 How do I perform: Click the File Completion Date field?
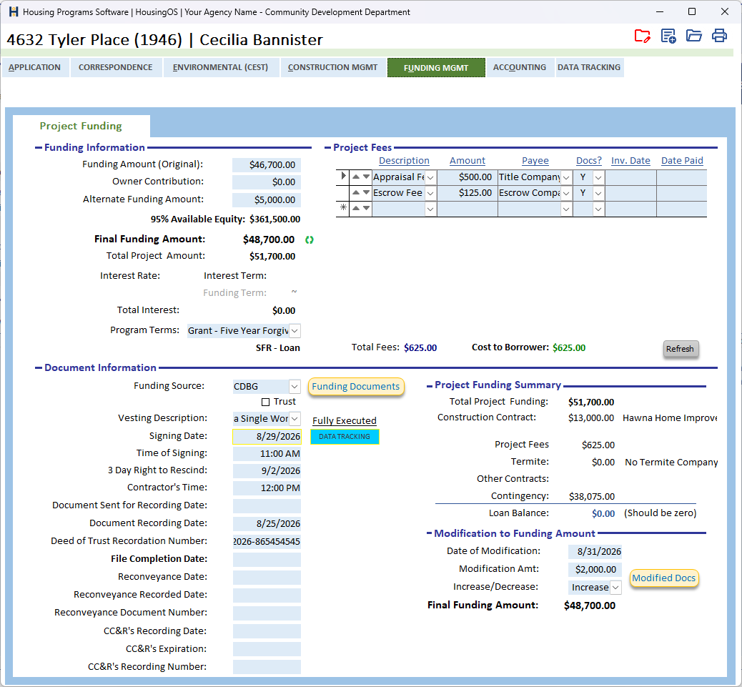point(267,560)
